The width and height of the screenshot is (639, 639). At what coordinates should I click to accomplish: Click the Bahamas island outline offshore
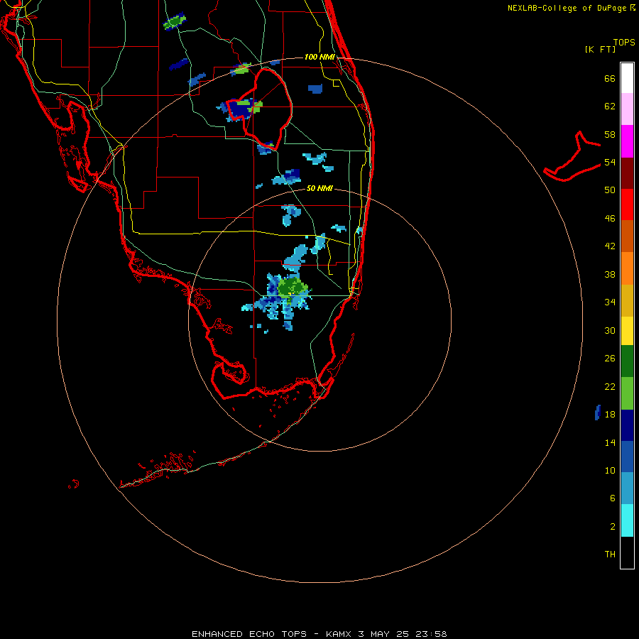click(572, 156)
